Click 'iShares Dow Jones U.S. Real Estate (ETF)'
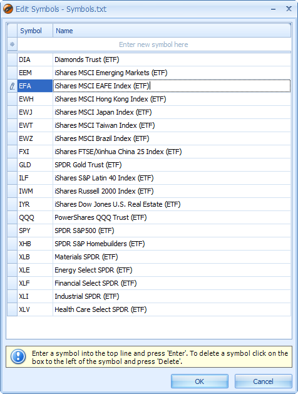 (x=172, y=204)
